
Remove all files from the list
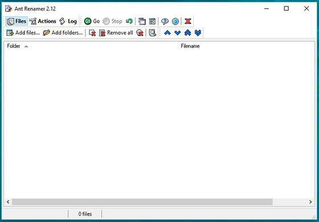tap(116, 33)
